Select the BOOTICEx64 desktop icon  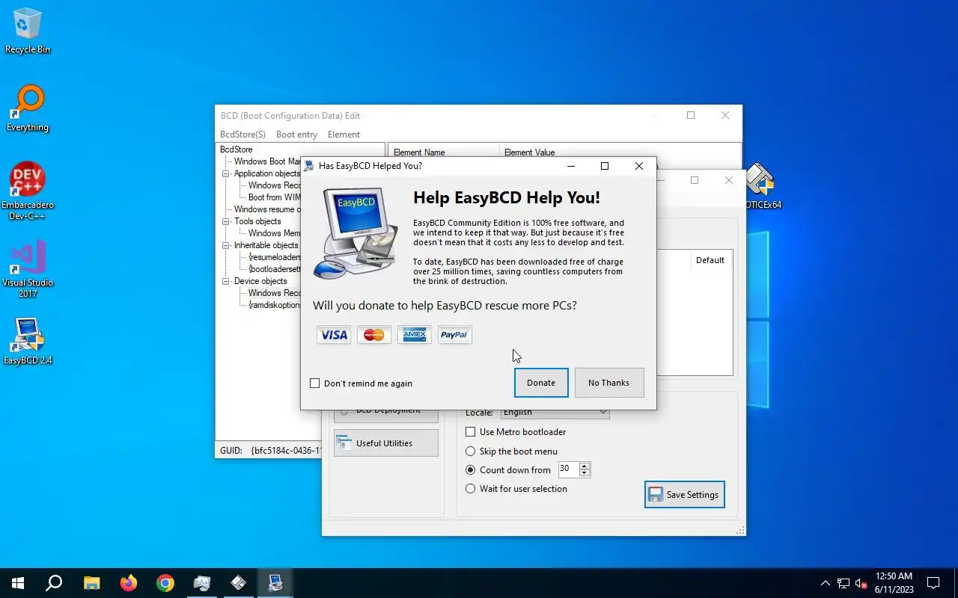point(762,187)
